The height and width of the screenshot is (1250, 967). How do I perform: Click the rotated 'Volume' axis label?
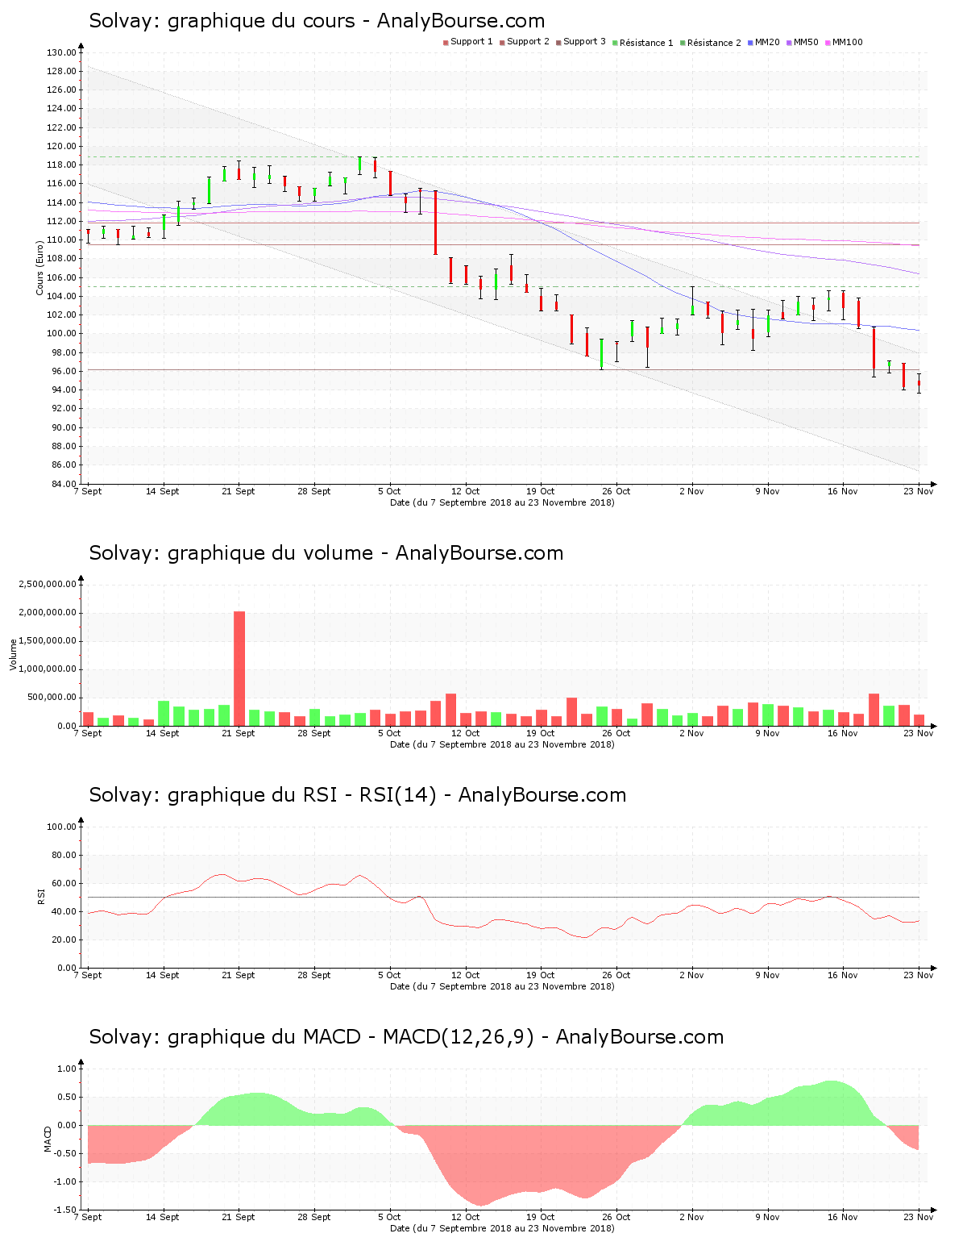(13, 655)
